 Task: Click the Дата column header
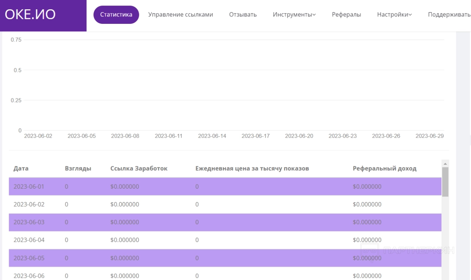point(21,169)
